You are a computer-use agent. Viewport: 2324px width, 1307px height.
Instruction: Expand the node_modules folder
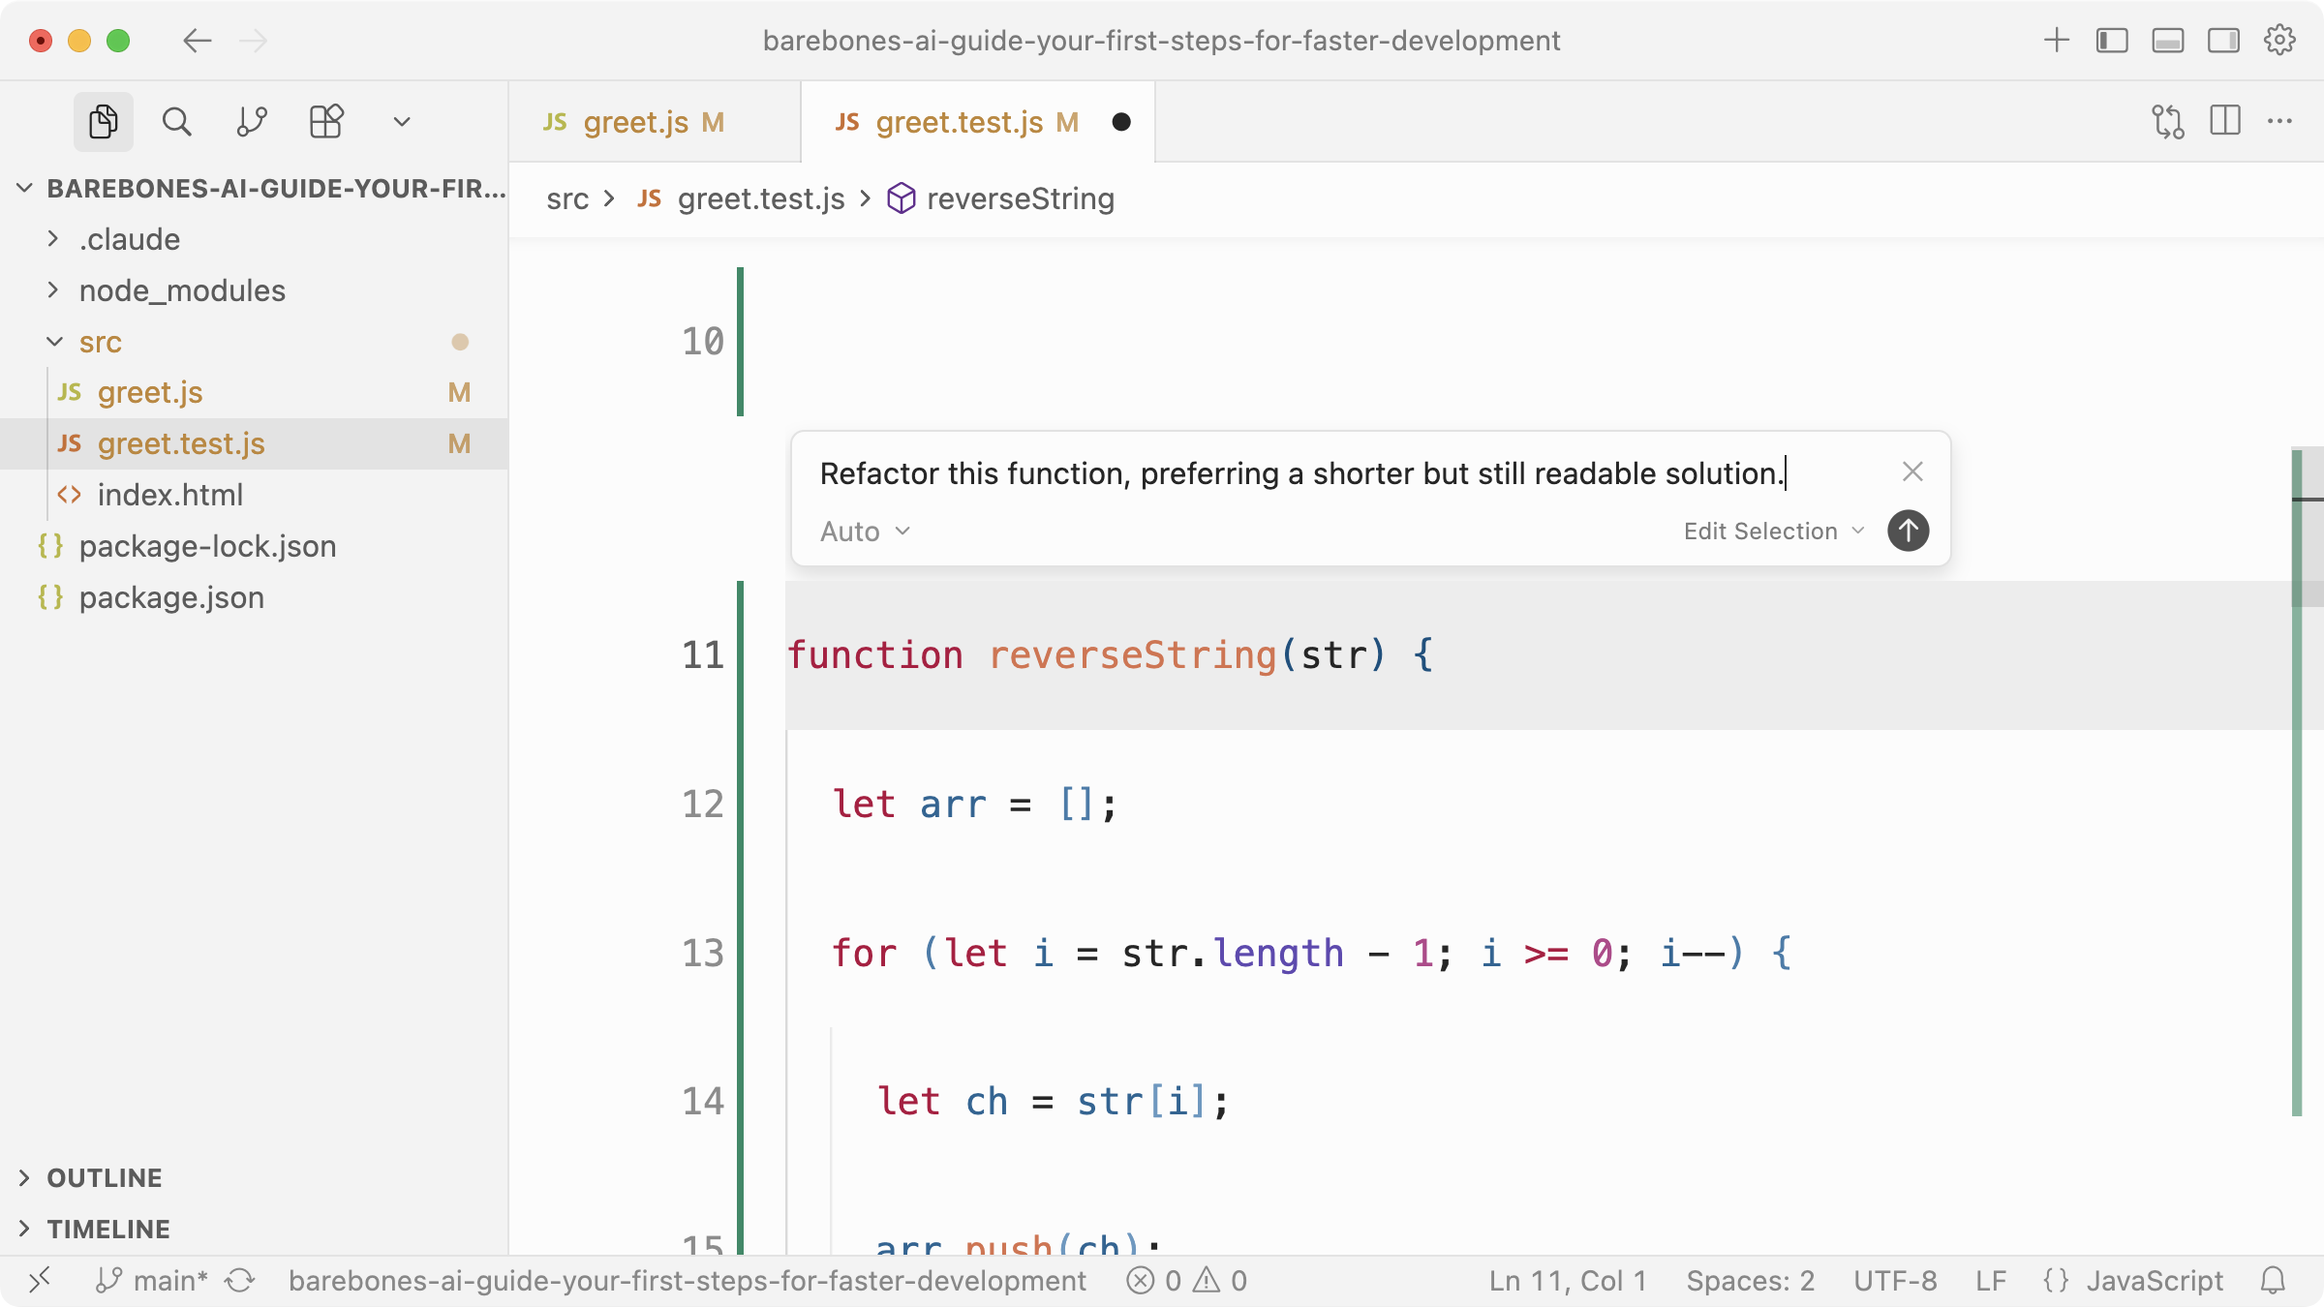[182, 290]
